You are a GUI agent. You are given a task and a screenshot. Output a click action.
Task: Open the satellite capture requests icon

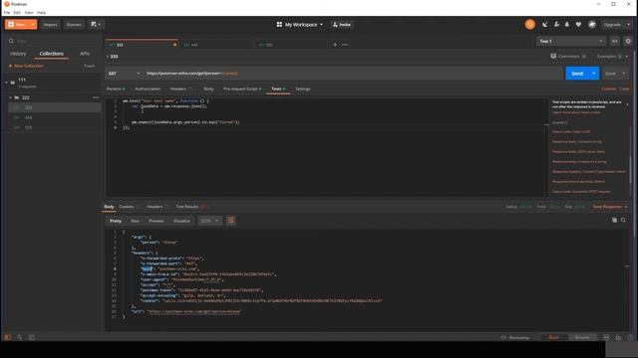(x=545, y=24)
